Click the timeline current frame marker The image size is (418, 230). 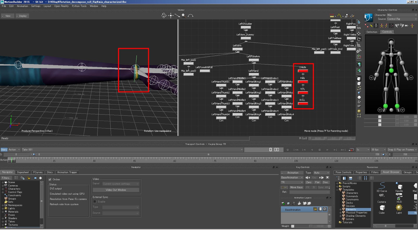pos(11,160)
